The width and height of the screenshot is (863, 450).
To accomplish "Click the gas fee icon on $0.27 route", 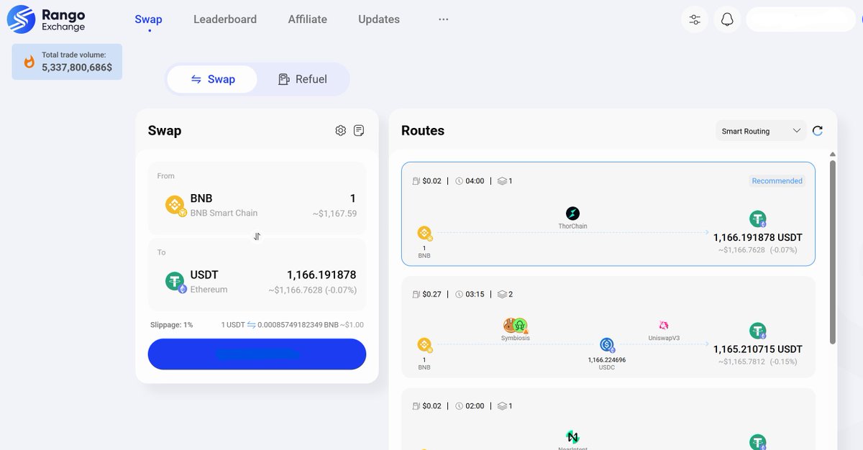I will 416,294.
